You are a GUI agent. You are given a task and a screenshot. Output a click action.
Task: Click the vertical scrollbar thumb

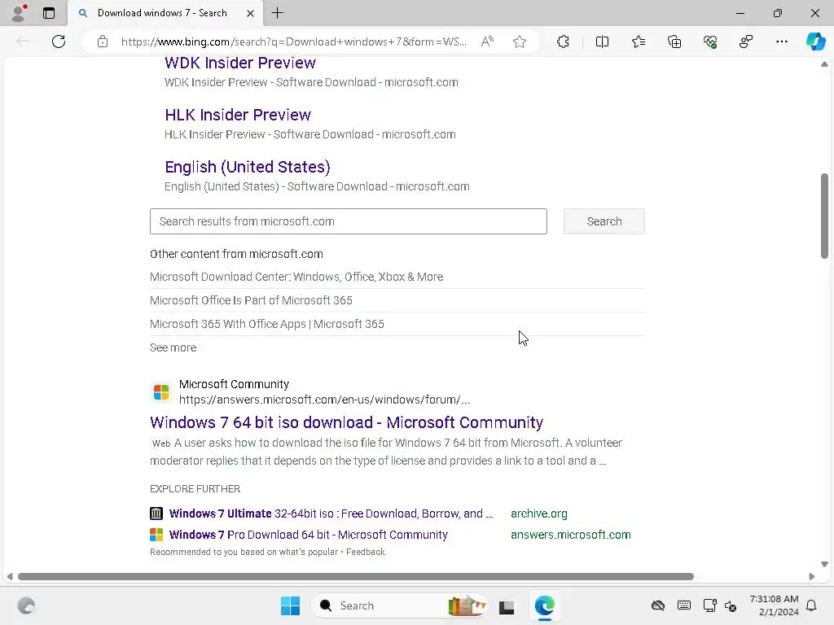[x=824, y=216]
